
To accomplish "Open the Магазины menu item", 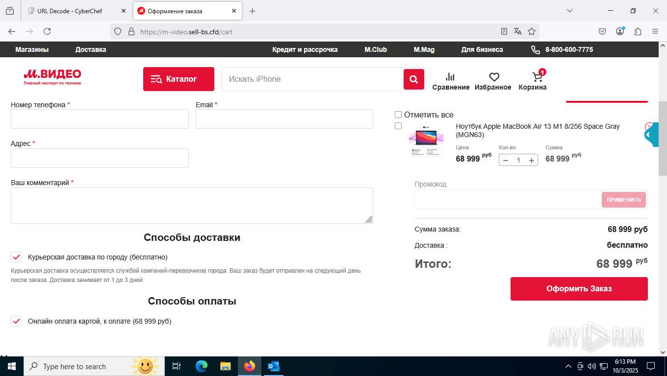I will [32, 49].
